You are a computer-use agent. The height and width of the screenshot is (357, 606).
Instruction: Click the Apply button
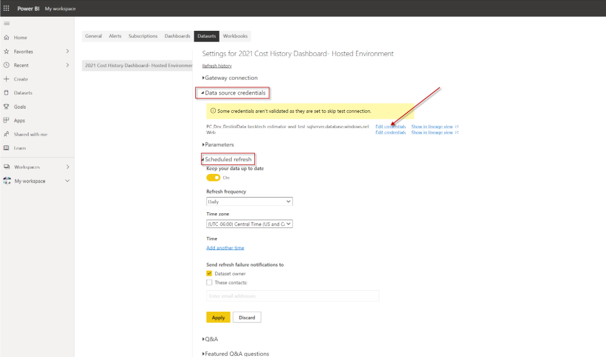coord(218,317)
